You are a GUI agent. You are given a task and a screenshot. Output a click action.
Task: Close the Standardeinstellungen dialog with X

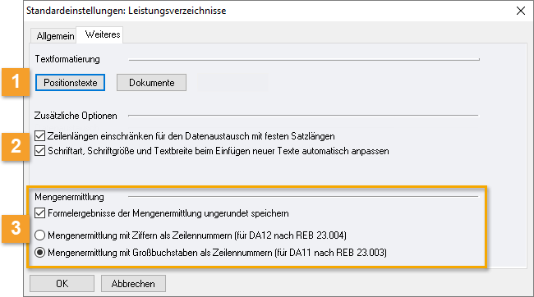tap(520, 11)
